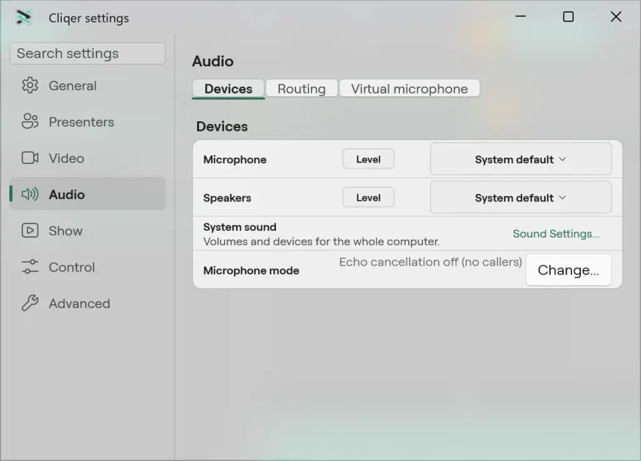Click the General gear icon in sidebar

click(x=30, y=85)
